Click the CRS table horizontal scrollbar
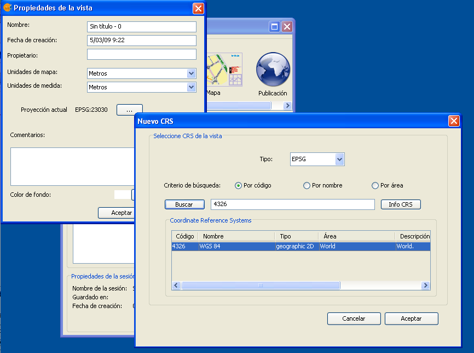 click(261, 286)
